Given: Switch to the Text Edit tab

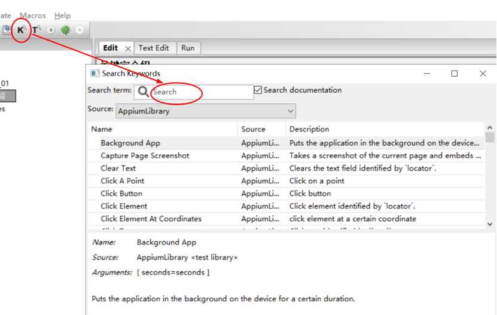Looking at the screenshot, I should click(x=154, y=48).
